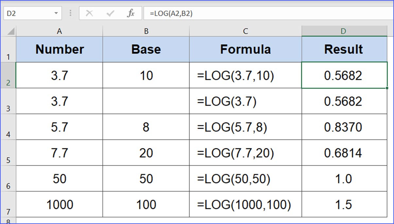Click the Number header cell
This screenshot has height=224, width=394.
[x=60, y=49]
